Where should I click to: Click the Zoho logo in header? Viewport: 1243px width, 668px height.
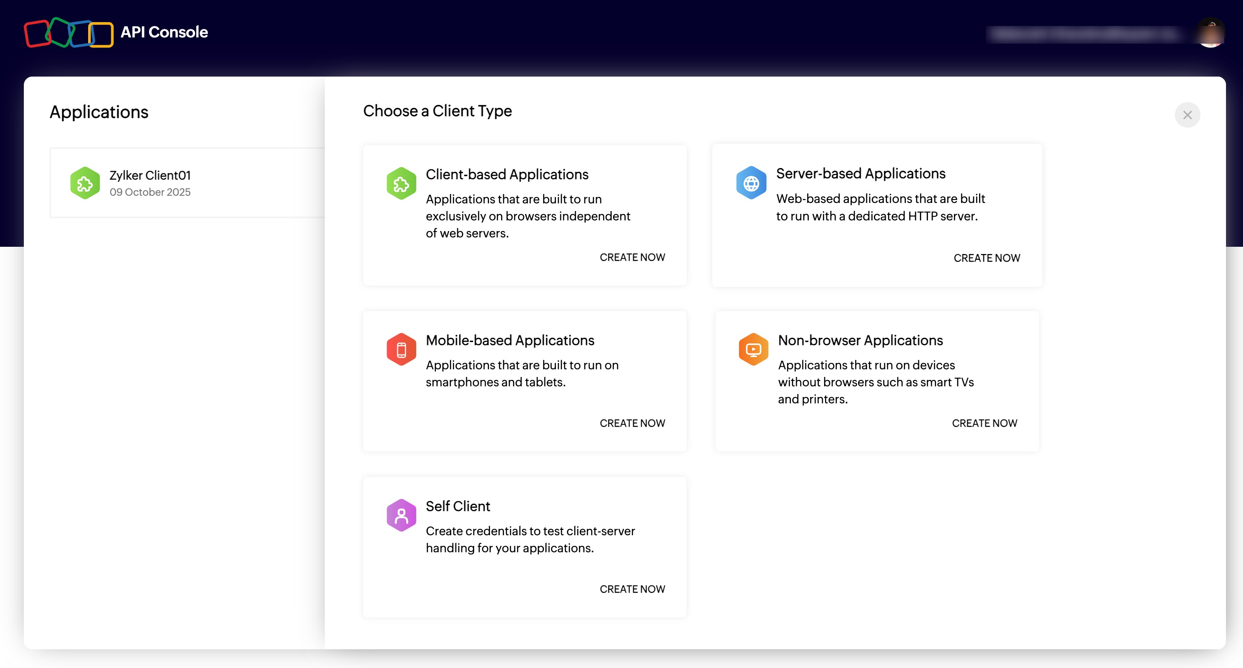[69, 32]
